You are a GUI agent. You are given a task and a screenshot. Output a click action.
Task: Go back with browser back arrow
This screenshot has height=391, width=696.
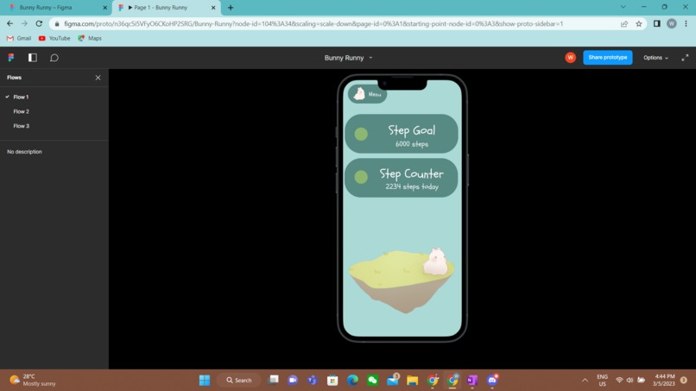pos(9,23)
